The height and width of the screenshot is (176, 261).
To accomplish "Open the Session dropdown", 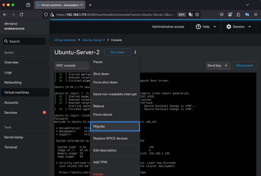I will click(x=238, y=27).
